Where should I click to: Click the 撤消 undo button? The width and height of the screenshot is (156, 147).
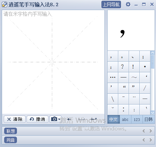(37, 119)
